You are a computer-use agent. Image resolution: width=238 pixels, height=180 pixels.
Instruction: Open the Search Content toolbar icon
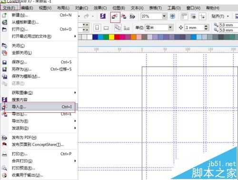tap(103, 16)
